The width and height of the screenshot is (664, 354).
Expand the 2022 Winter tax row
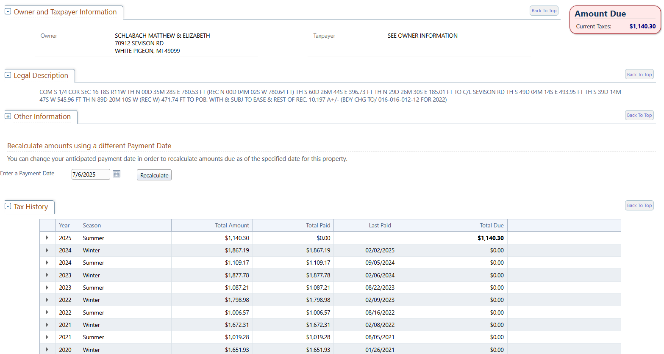(x=47, y=300)
